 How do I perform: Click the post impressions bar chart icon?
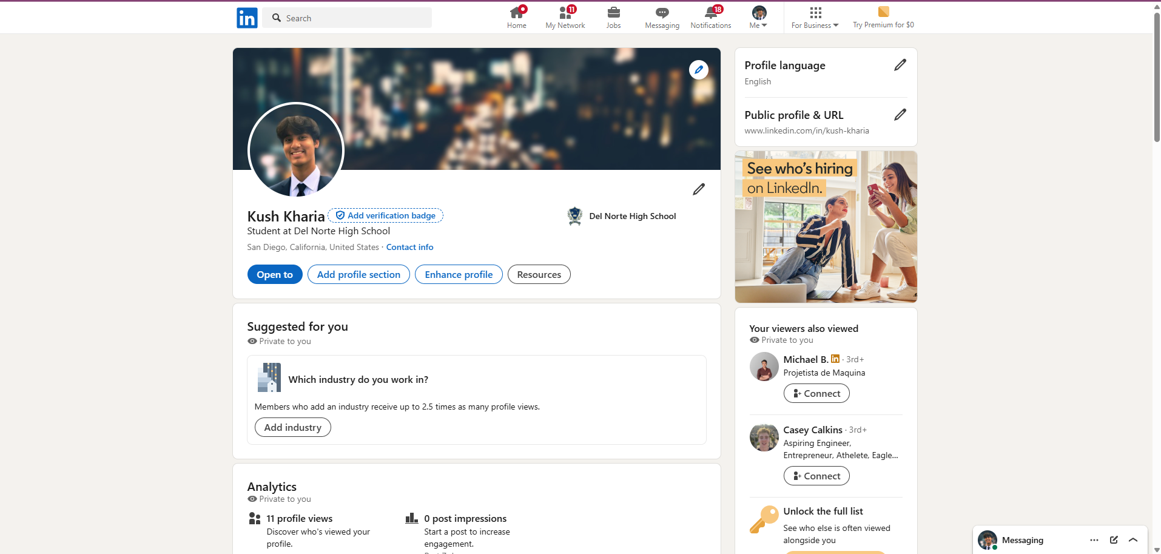412,518
